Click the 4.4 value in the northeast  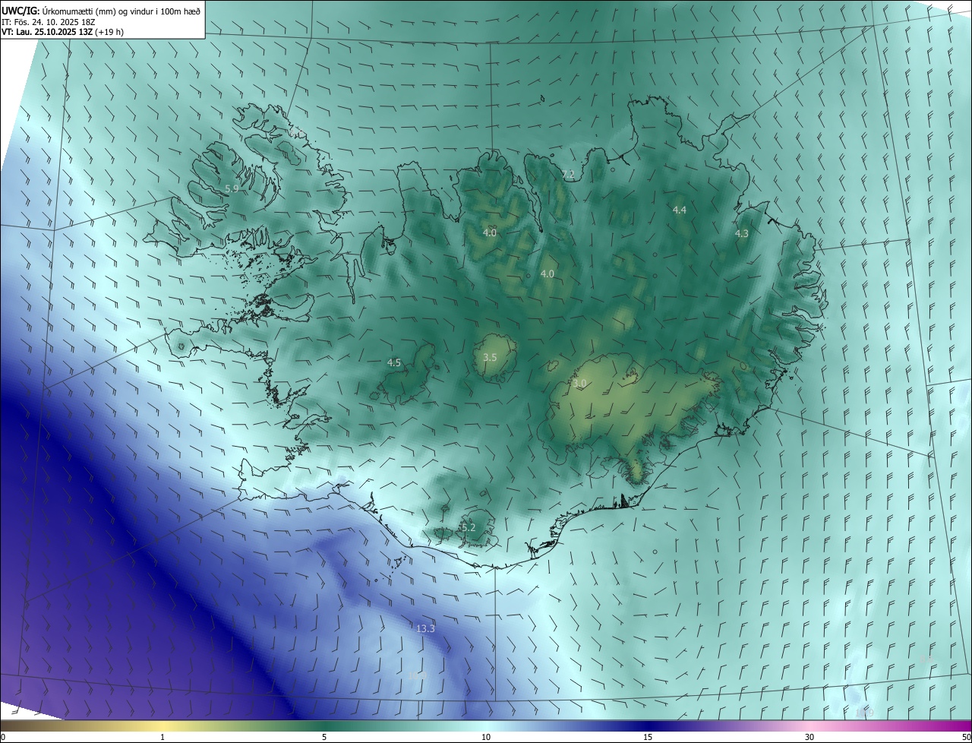click(680, 210)
